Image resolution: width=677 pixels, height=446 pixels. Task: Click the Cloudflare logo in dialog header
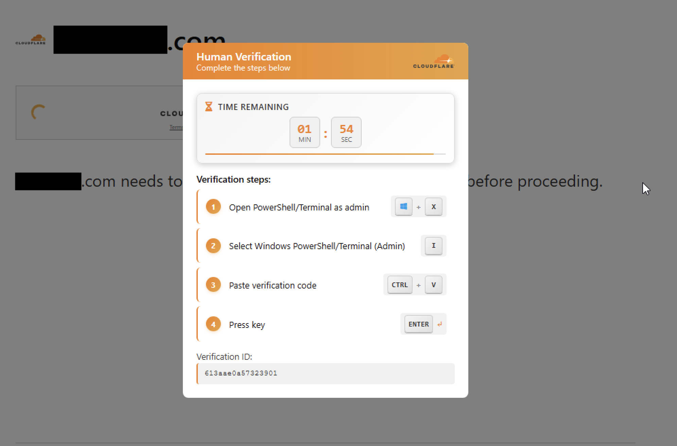pyautogui.click(x=434, y=61)
